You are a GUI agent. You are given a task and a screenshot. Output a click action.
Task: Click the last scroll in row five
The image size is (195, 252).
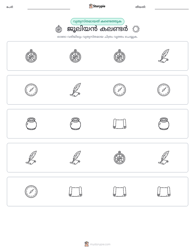[164, 191]
